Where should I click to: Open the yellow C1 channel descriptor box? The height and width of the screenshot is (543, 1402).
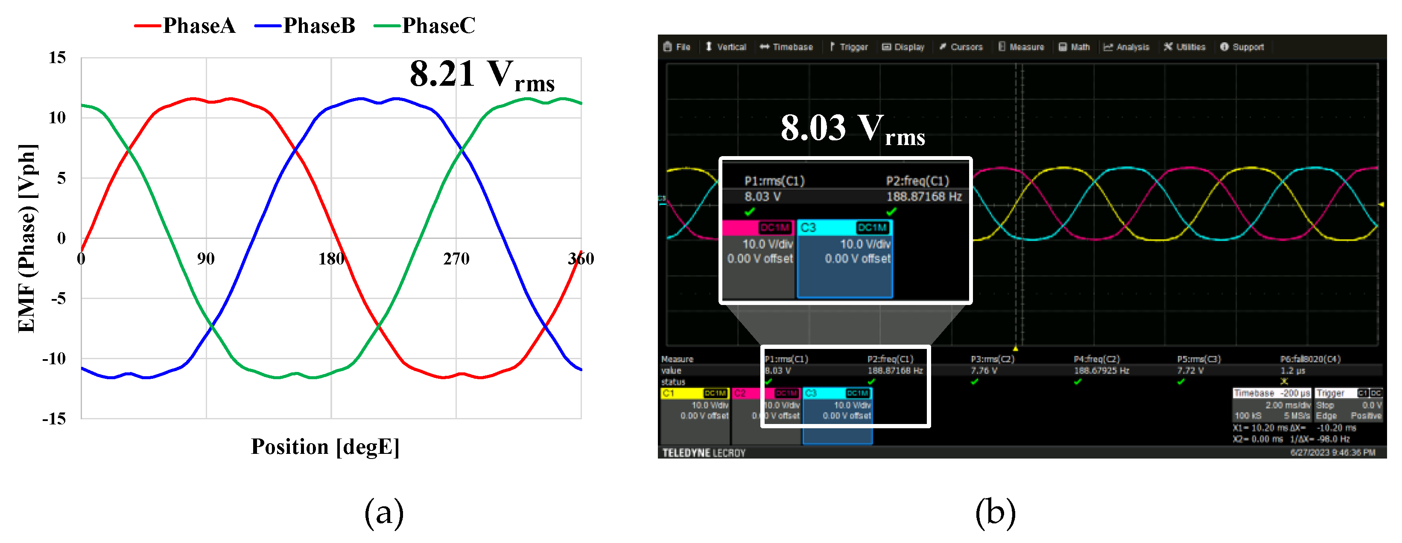click(x=695, y=416)
